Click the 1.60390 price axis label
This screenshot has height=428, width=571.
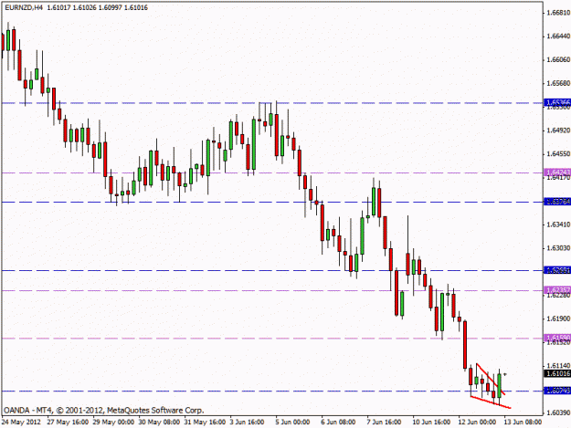coord(558,412)
